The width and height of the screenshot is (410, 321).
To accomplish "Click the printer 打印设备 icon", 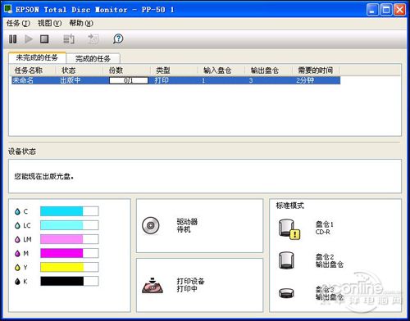I will tap(153, 286).
